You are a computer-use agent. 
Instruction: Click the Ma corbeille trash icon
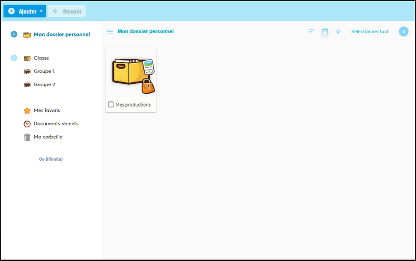click(27, 137)
